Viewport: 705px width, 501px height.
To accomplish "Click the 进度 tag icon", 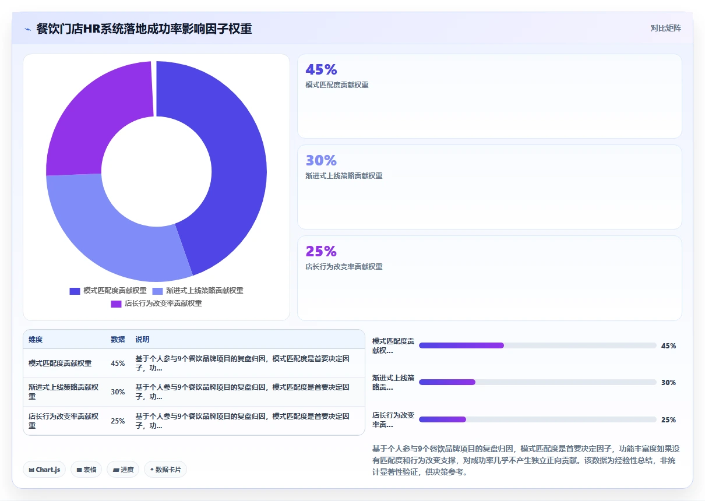I will [116, 470].
